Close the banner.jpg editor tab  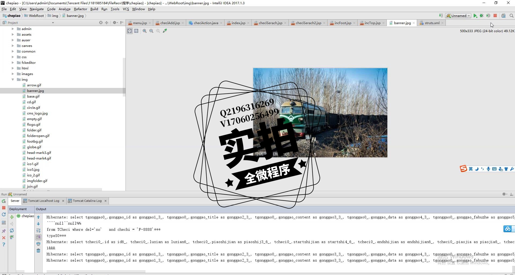[414, 23]
